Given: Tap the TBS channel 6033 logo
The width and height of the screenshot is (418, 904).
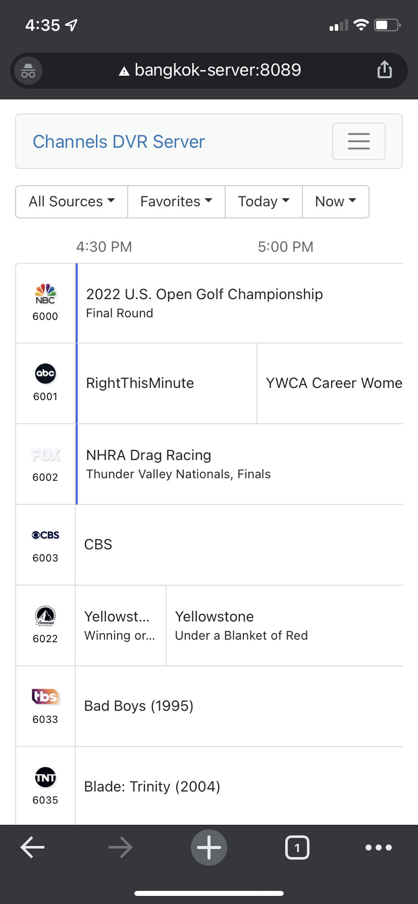Looking at the screenshot, I should [x=45, y=696].
